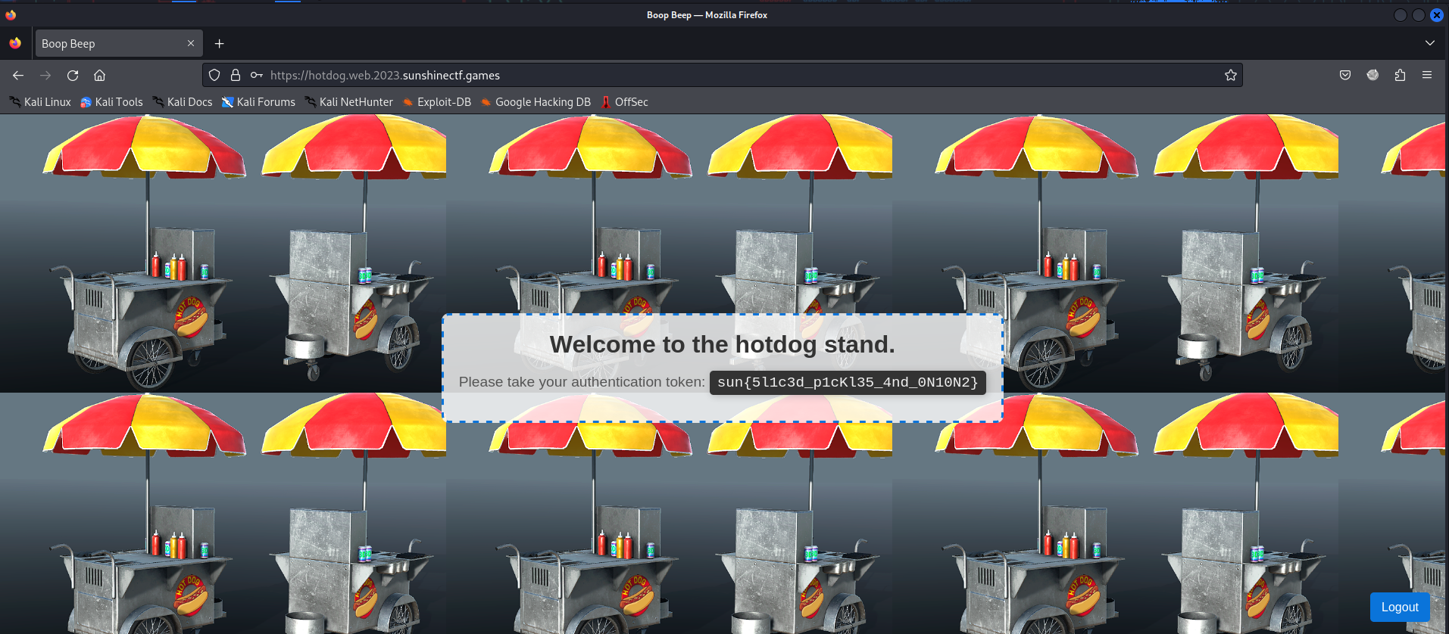
Task: Click the Logout button
Action: pyautogui.click(x=1399, y=607)
